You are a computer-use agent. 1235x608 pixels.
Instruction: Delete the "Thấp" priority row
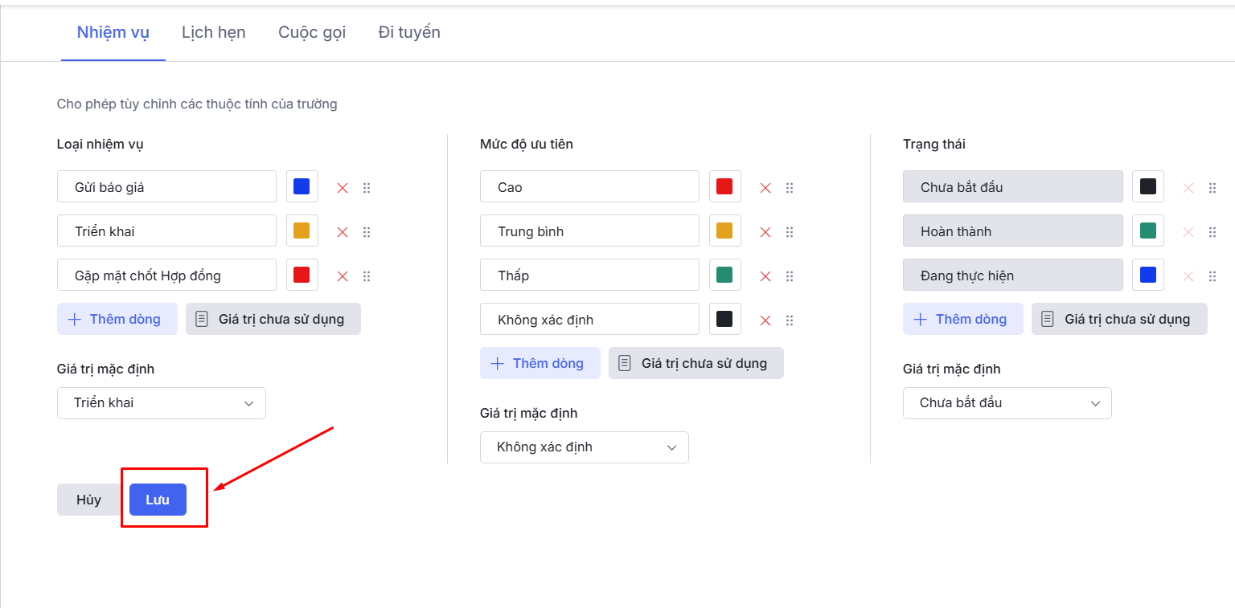765,276
